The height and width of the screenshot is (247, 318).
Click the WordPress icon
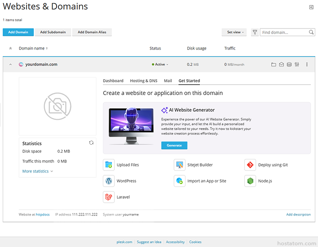[109, 181]
